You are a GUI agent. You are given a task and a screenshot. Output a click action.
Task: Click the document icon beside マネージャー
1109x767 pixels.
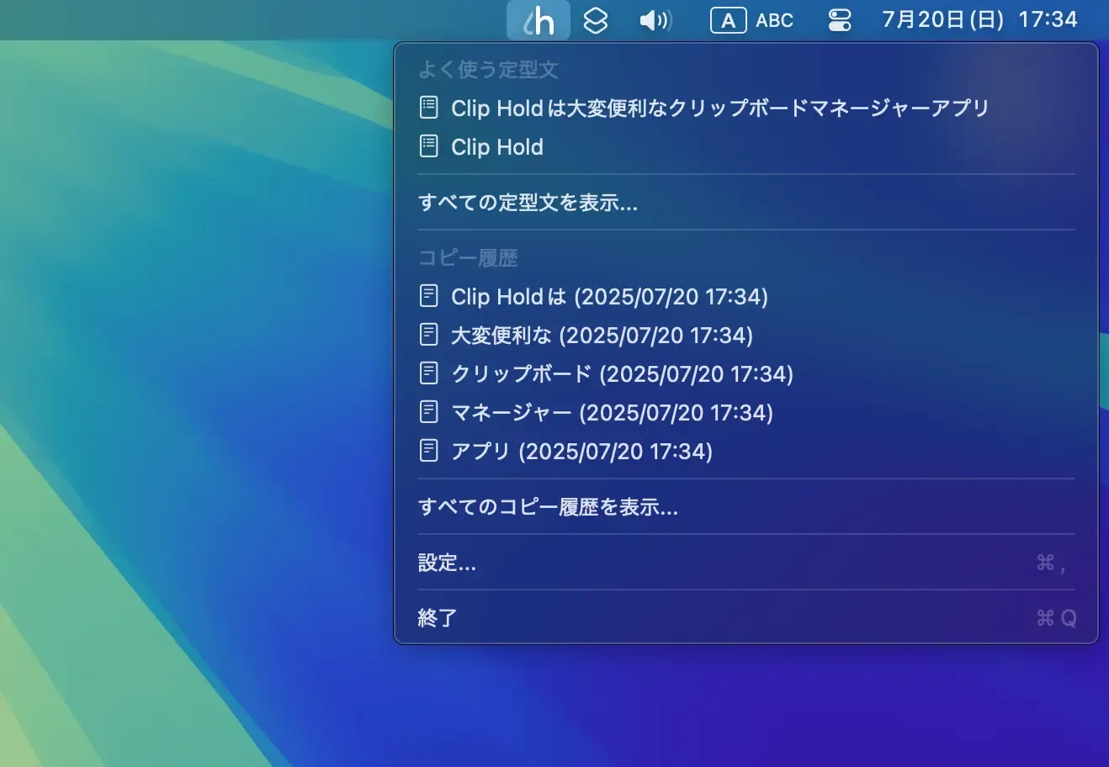pos(429,411)
